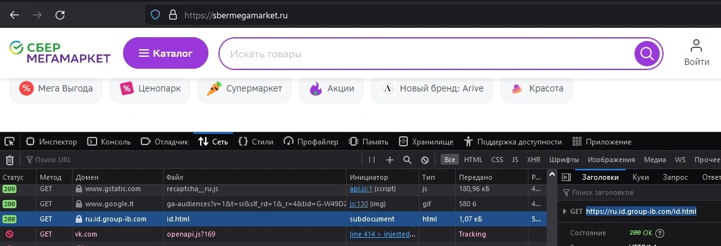Image resolution: width=721 pixels, height=246 pixels.
Task: Toggle the JS request filter
Action: click(x=515, y=160)
